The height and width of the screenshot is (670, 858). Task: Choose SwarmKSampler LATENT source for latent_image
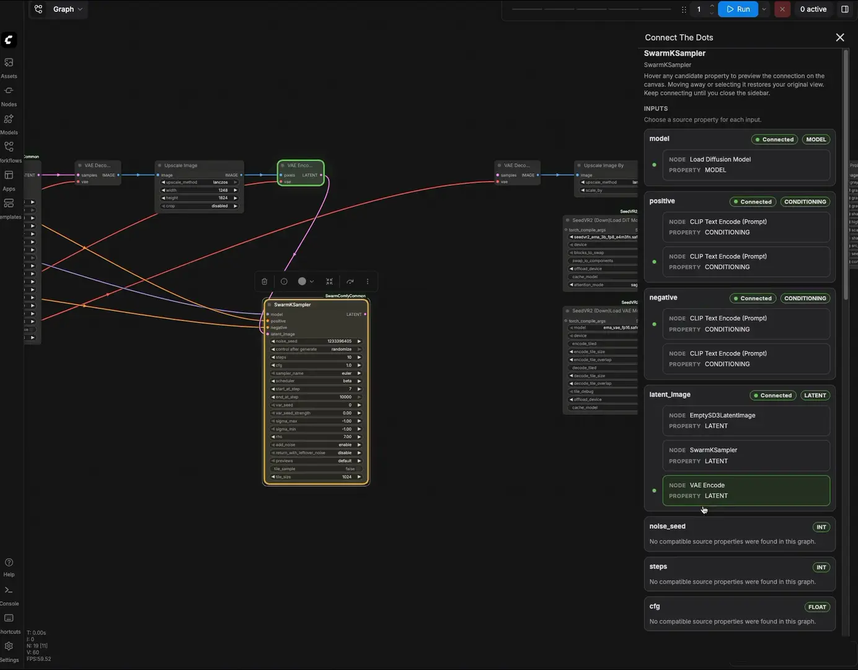(x=746, y=455)
